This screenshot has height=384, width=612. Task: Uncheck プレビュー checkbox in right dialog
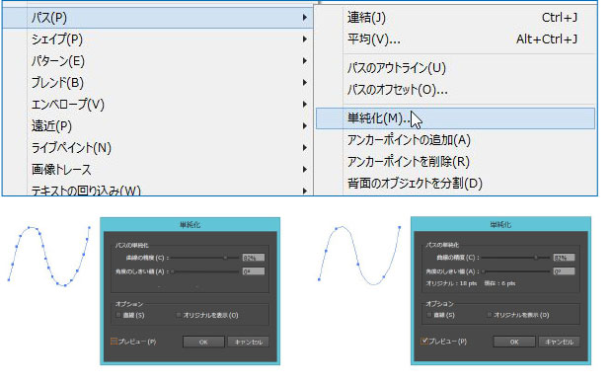click(x=424, y=342)
